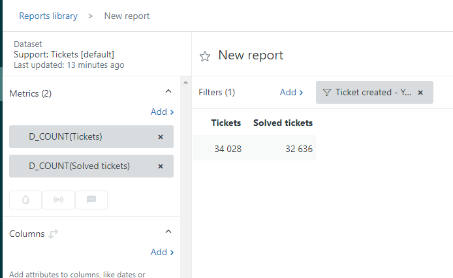Click the funnel icon on Ticket created filter
The width and height of the screenshot is (453, 278).
point(327,93)
